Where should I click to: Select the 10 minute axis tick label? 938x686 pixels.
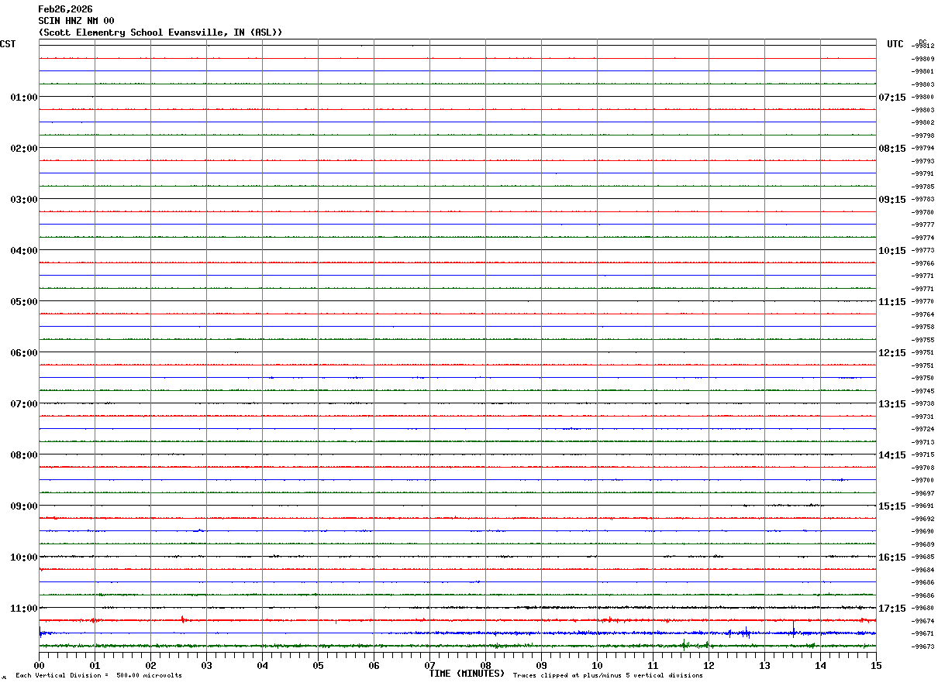(x=597, y=665)
